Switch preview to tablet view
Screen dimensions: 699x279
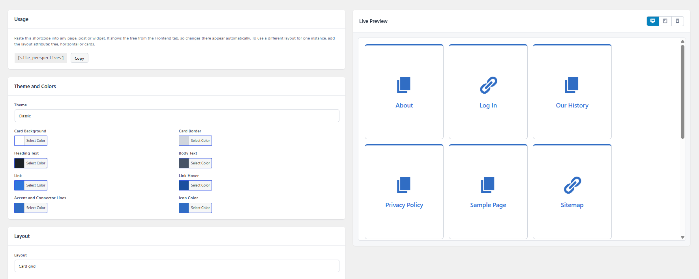[665, 21]
